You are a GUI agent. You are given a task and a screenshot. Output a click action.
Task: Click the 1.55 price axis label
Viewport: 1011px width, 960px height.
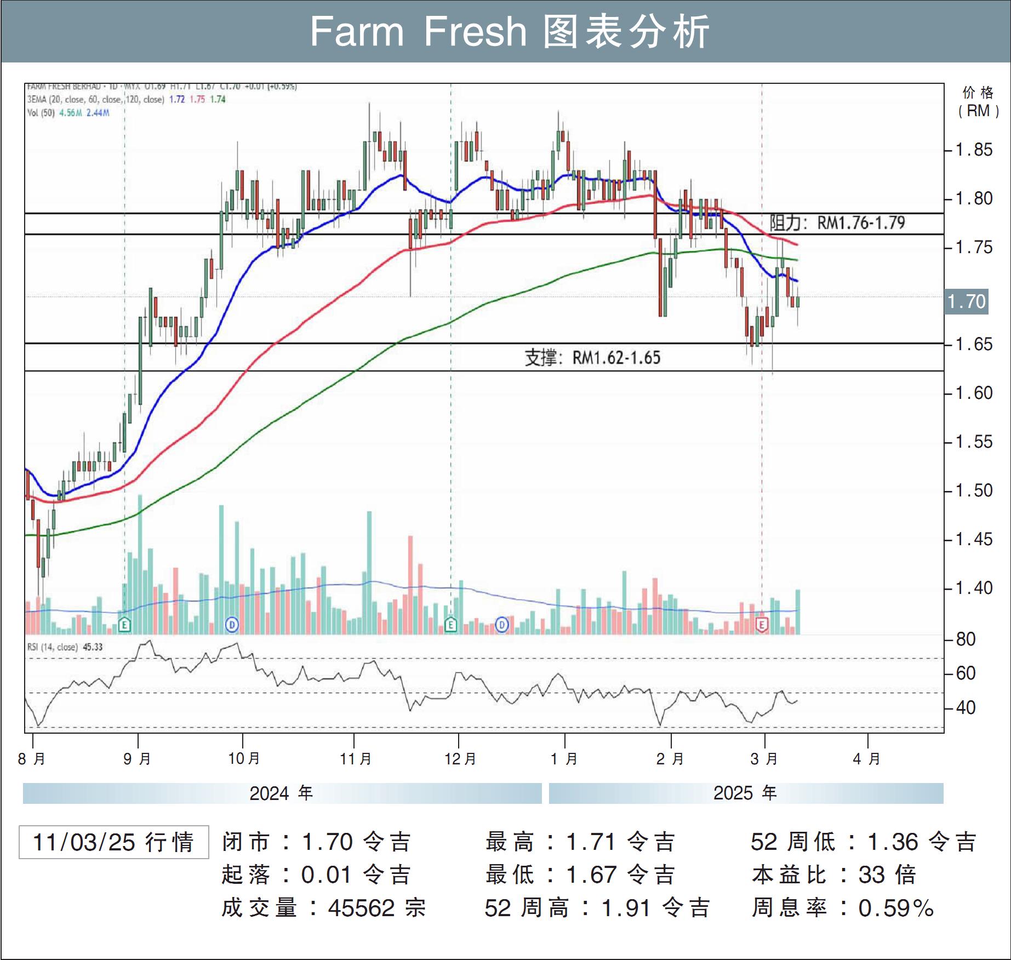click(974, 442)
